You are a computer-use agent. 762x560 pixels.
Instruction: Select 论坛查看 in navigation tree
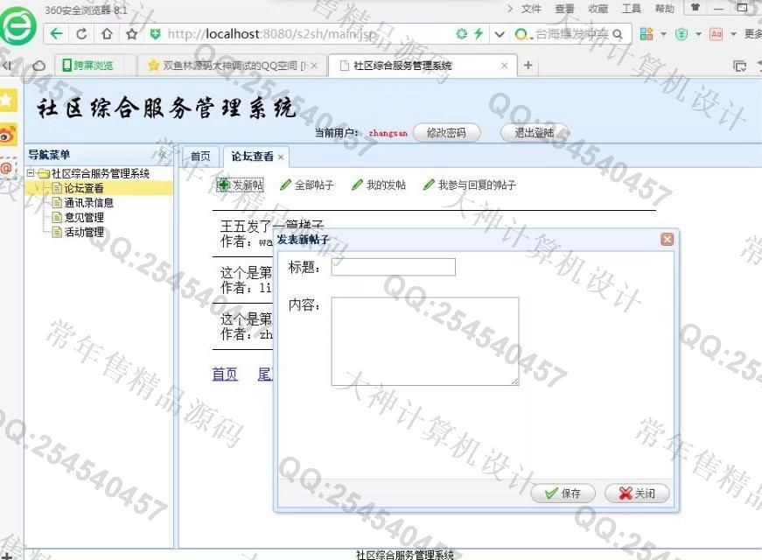coord(84,188)
